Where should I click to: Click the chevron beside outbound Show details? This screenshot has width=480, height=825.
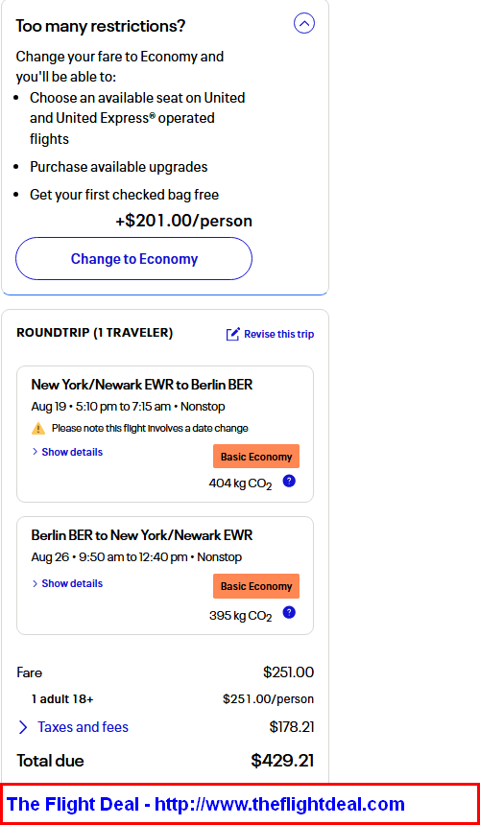pos(36,452)
